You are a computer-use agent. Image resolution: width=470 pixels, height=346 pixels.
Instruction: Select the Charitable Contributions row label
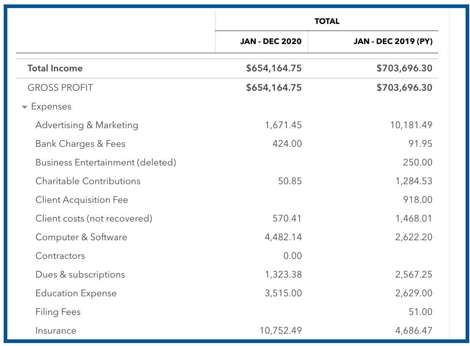click(x=88, y=181)
